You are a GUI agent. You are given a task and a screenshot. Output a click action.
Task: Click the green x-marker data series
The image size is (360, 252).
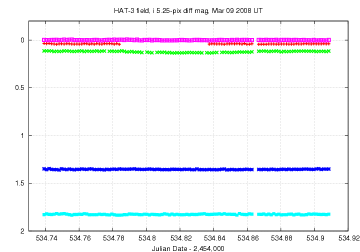pos(186,51)
